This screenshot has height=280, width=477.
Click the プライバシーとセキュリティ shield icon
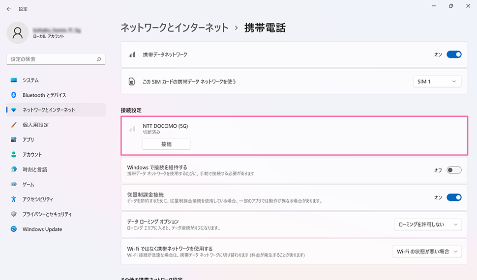click(14, 214)
